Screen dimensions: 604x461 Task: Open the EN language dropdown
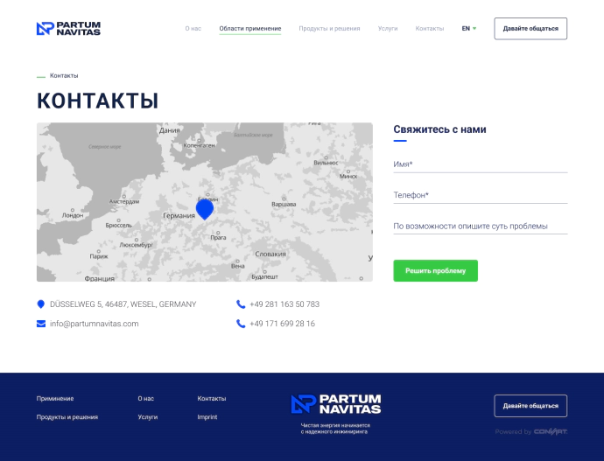tap(469, 29)
